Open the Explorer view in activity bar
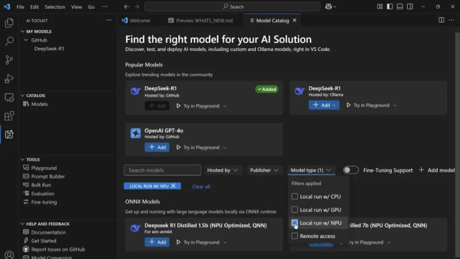This screenshot has width=460, height=259. click(9, 23)
